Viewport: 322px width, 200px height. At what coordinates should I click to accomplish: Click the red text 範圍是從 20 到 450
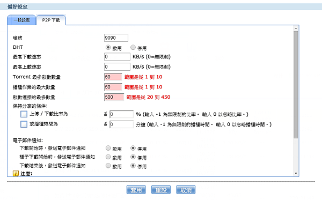point(148,97)
